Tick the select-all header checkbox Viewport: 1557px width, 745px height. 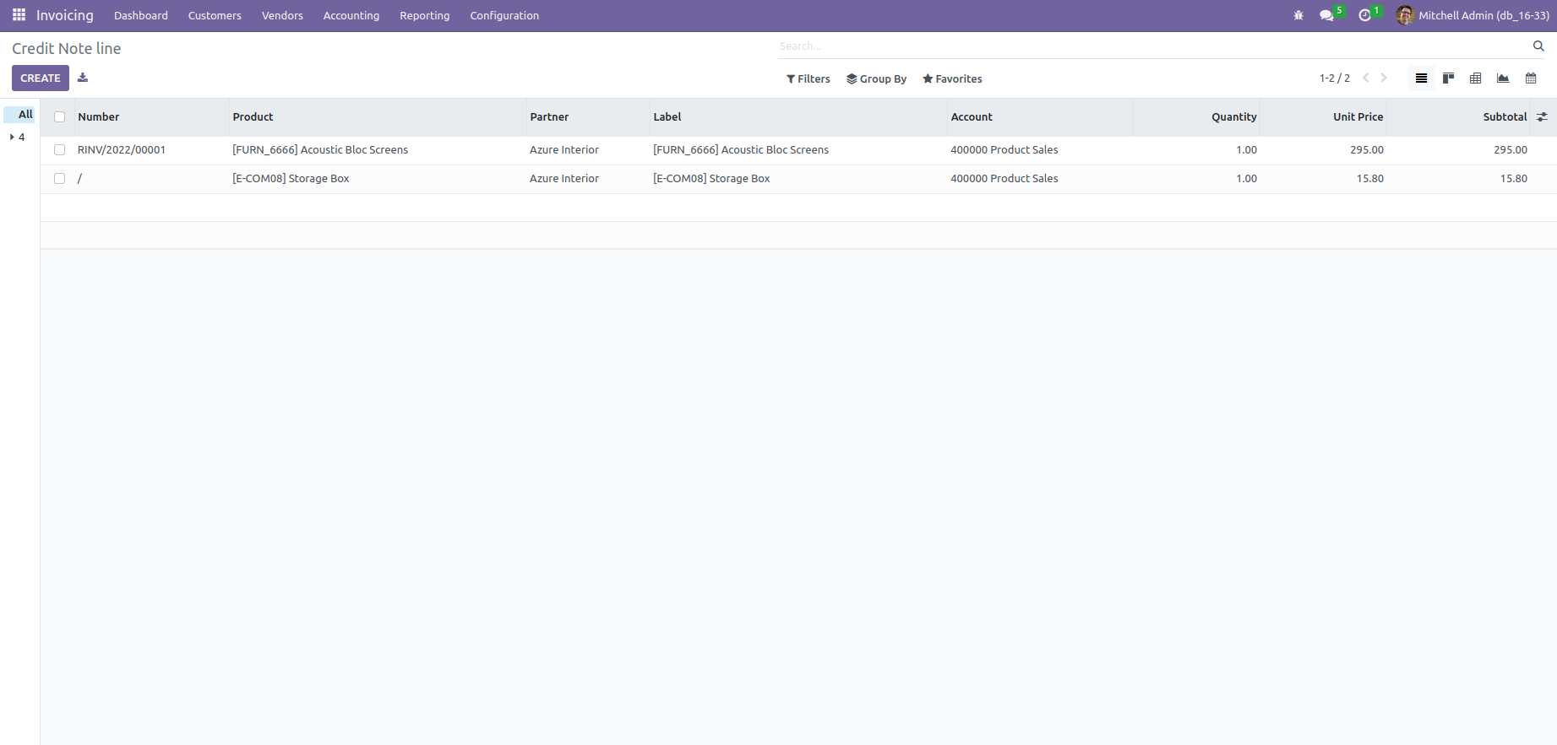pyautogui.click(x=59, y=117)
